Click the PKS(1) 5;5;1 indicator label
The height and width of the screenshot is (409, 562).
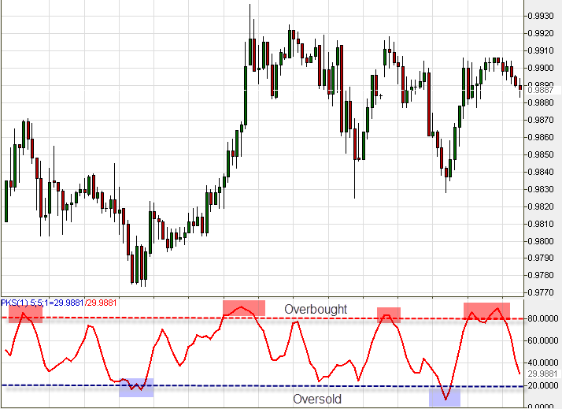click(x=24, y=303)
